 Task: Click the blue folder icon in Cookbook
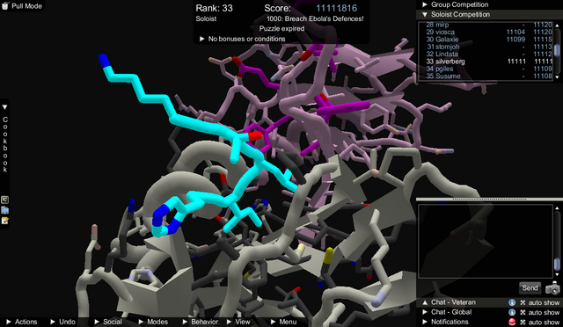point(4,210)
